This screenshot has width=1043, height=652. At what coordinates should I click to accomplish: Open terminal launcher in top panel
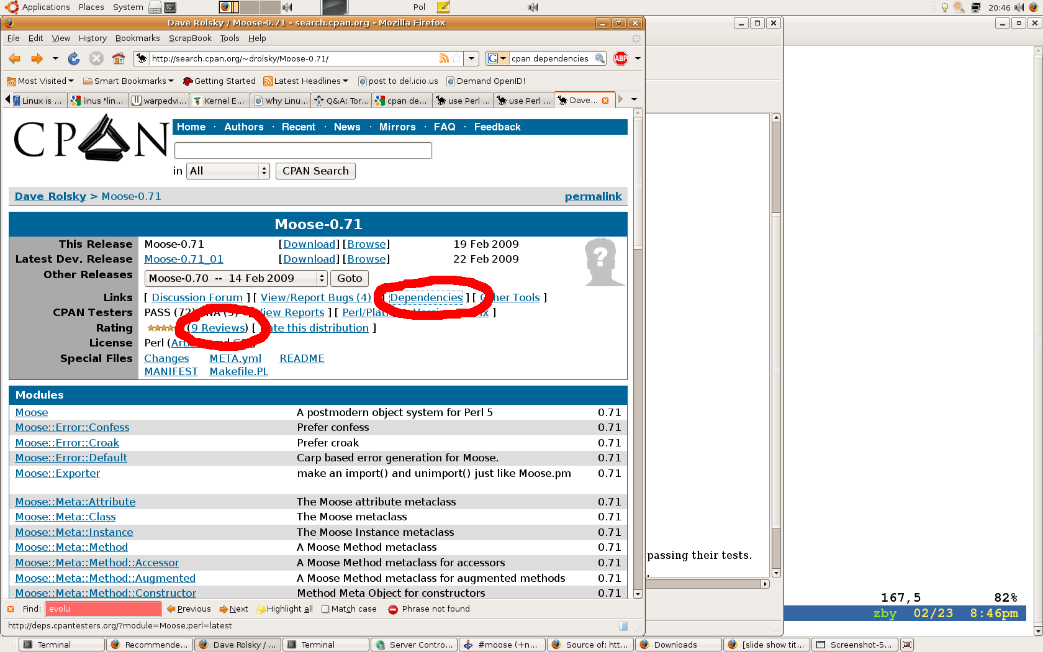pos(170,7)
